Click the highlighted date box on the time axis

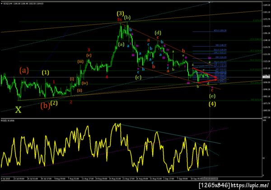tap(210, 179)
